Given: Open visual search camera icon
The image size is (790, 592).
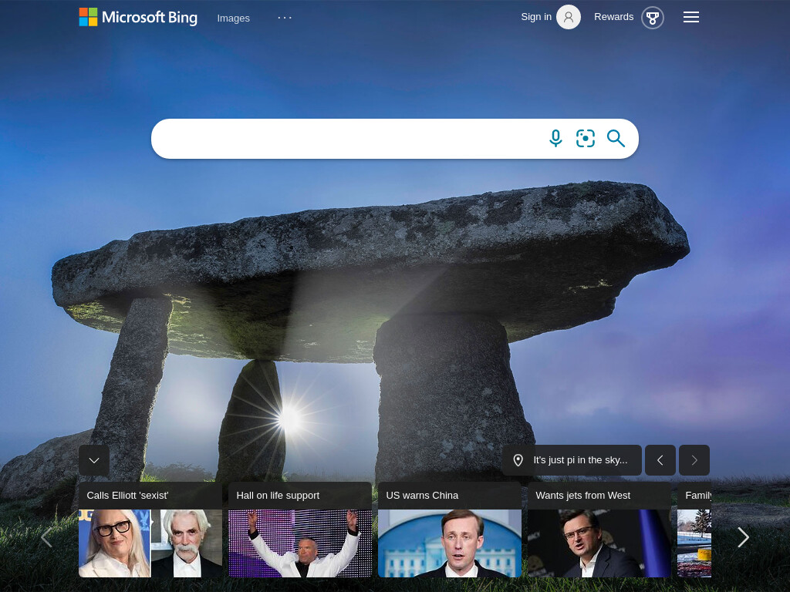Looking at the screenshot, I should [586, 139].
